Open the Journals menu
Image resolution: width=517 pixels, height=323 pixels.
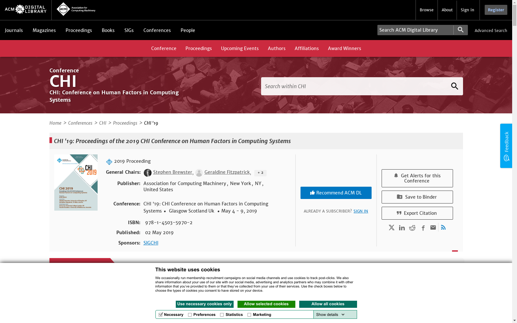point(14,30)
